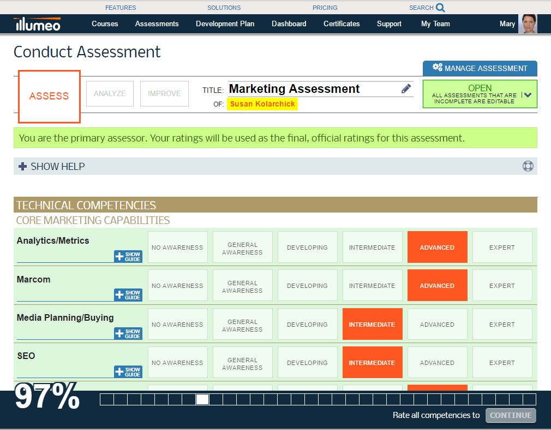Click the Susan Kolarchick name
551x430 pixels.
click(262, 104)
